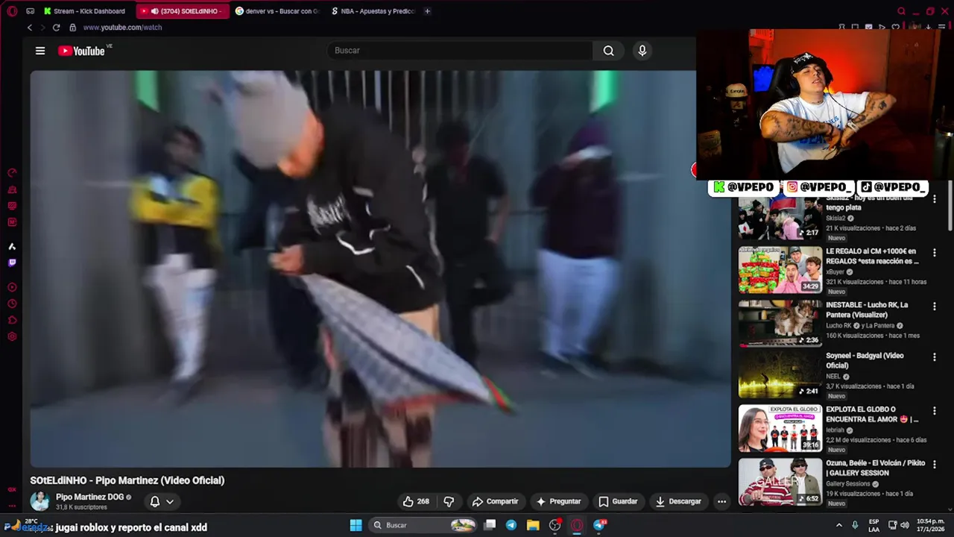Open Aria AI icon in sidebar

pyautogui.click(x=12, y=246)
